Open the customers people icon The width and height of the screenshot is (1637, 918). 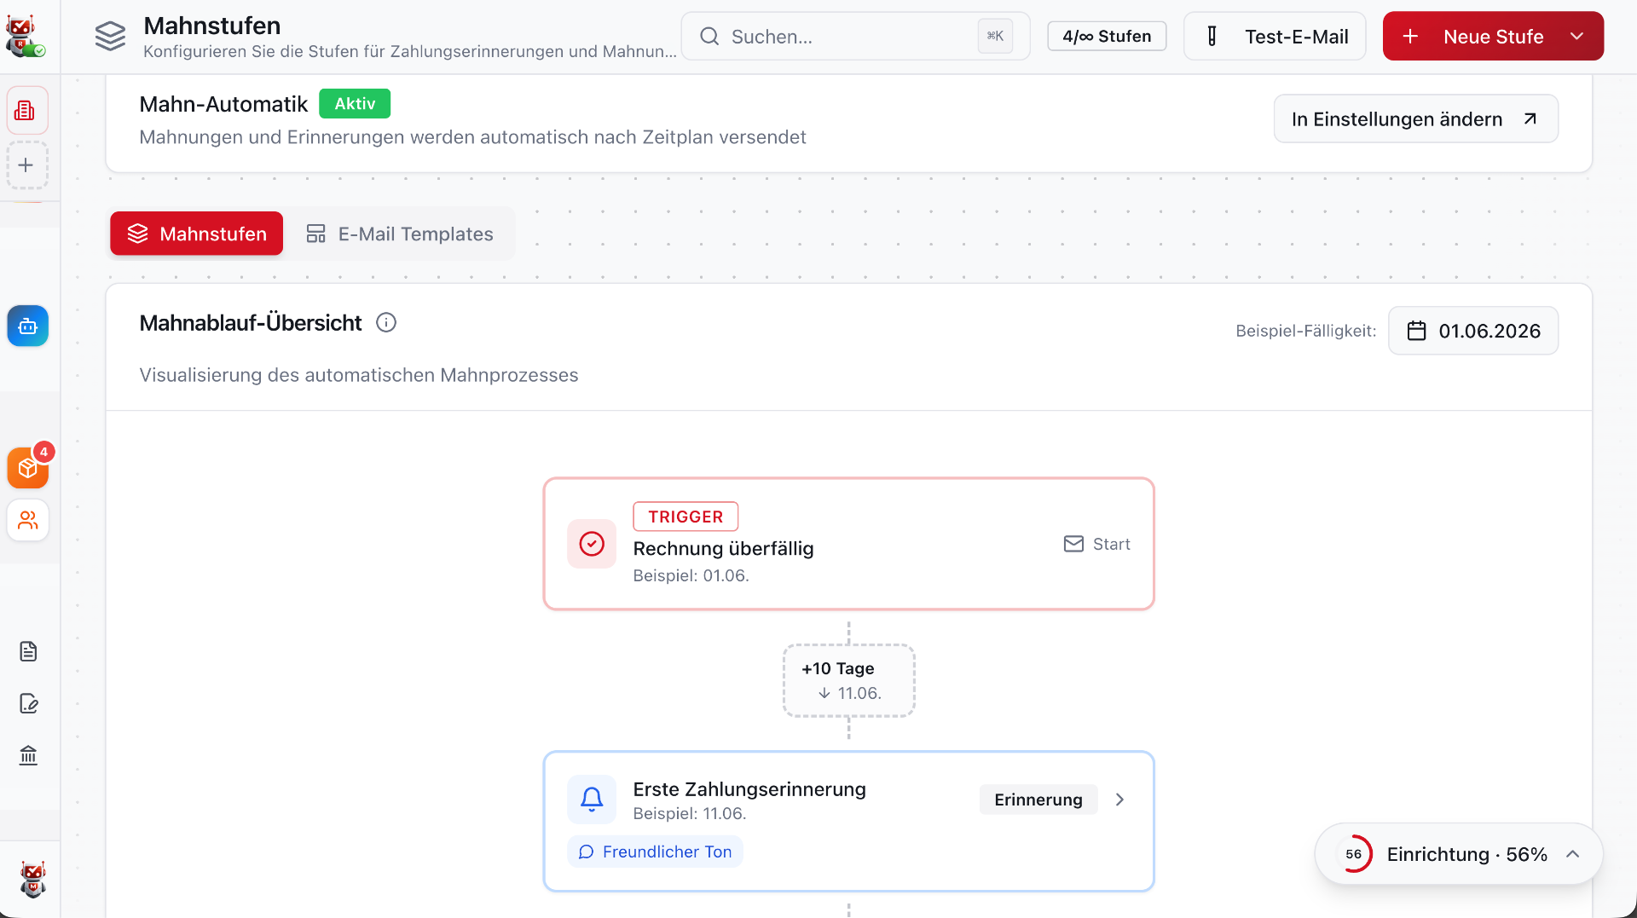pos(28,520)
